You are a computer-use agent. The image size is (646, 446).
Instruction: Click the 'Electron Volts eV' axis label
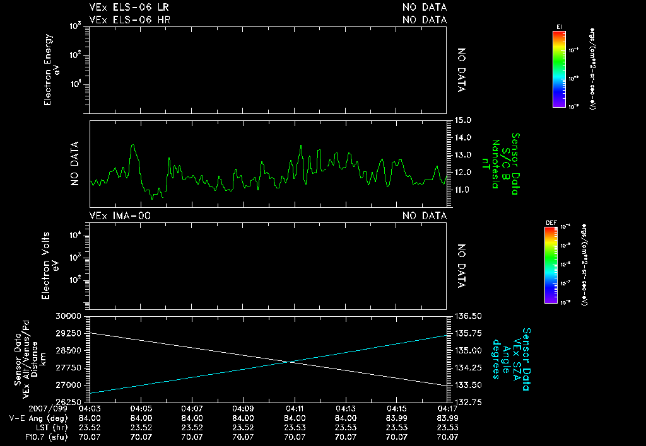(x=50, y=266)
